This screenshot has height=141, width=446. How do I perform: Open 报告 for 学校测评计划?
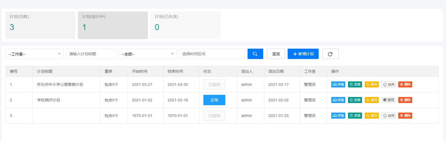point(372,100)
